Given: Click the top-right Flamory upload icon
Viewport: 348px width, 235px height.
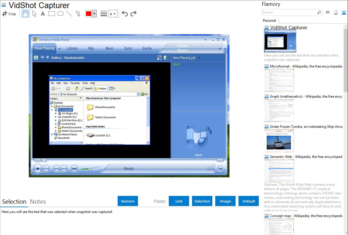Looking at the screenshot, I should tap(344, 12).
